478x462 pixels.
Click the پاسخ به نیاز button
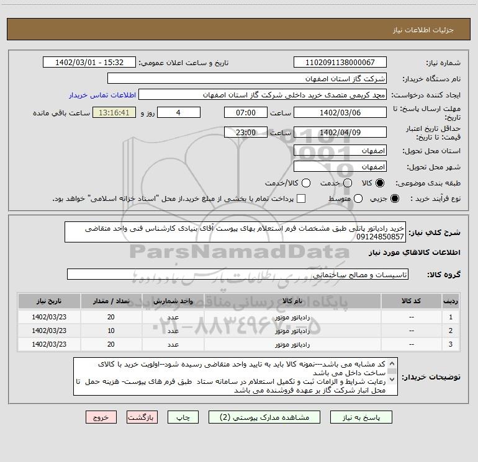click(x=361, y=417)
